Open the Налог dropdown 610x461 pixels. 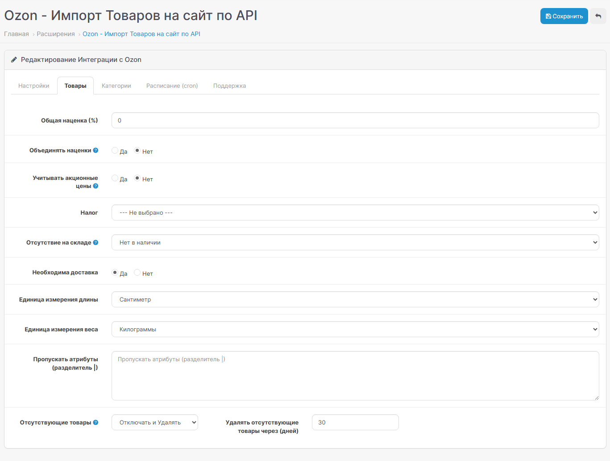(x=355, y=213)
